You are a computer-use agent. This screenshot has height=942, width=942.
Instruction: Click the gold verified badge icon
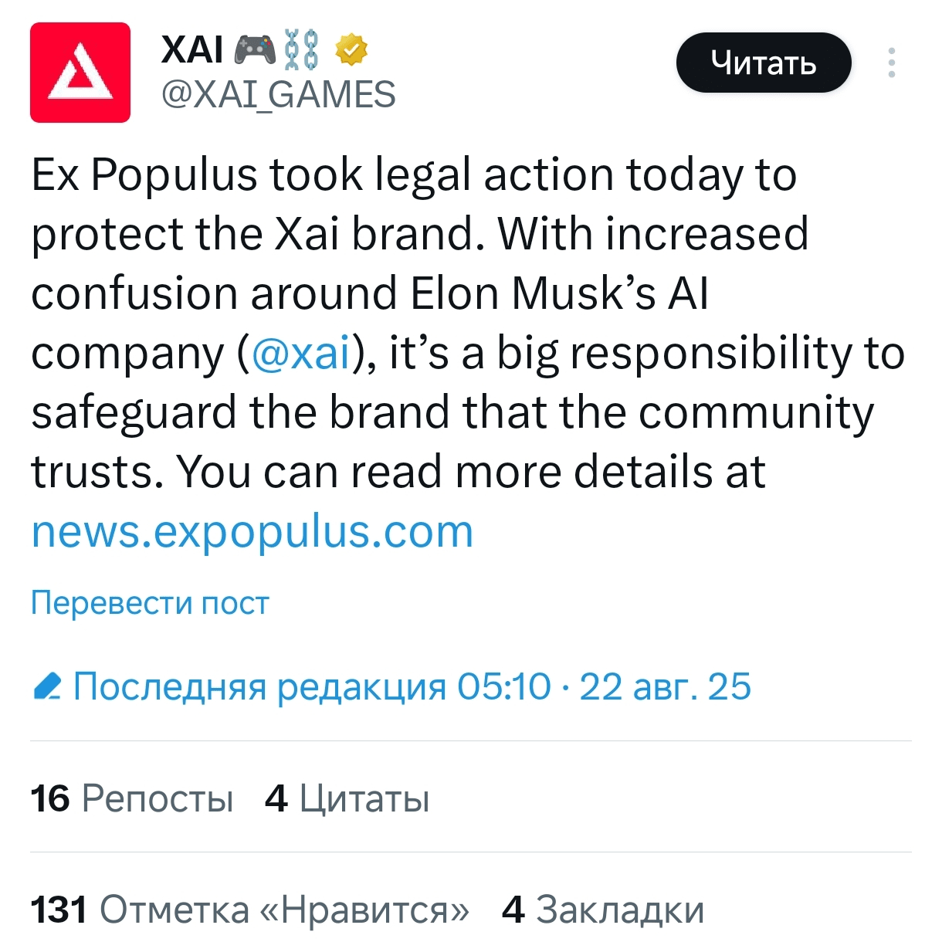351,50
